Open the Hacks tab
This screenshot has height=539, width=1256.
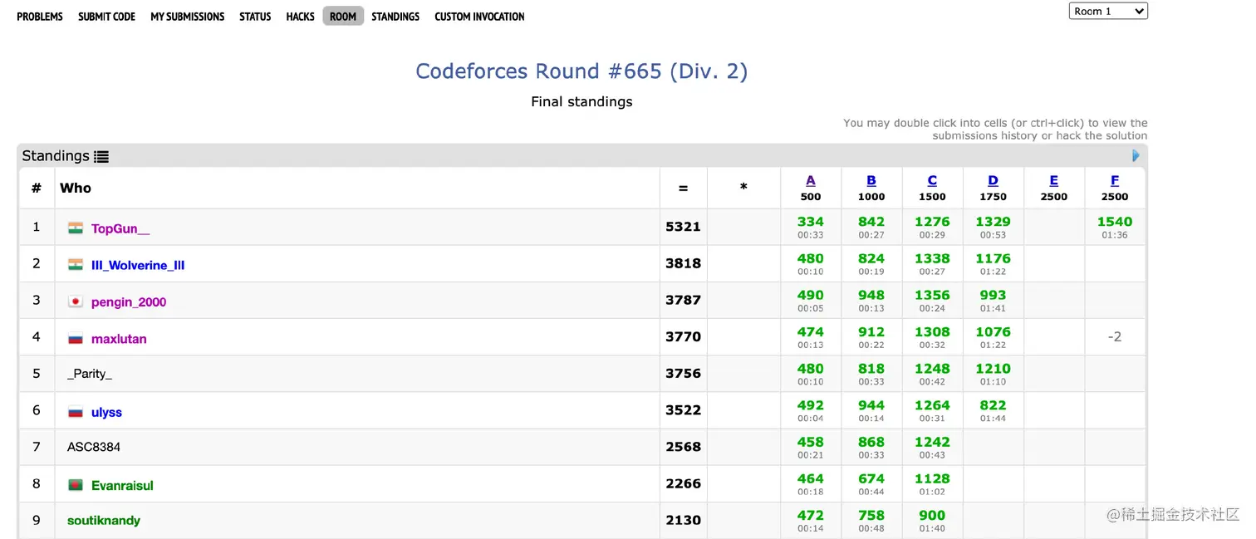pyautogui.click(x=300, y=17)
